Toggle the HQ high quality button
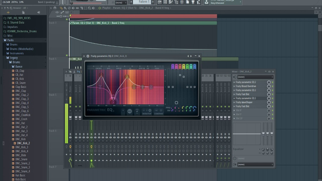 (130, 111)
